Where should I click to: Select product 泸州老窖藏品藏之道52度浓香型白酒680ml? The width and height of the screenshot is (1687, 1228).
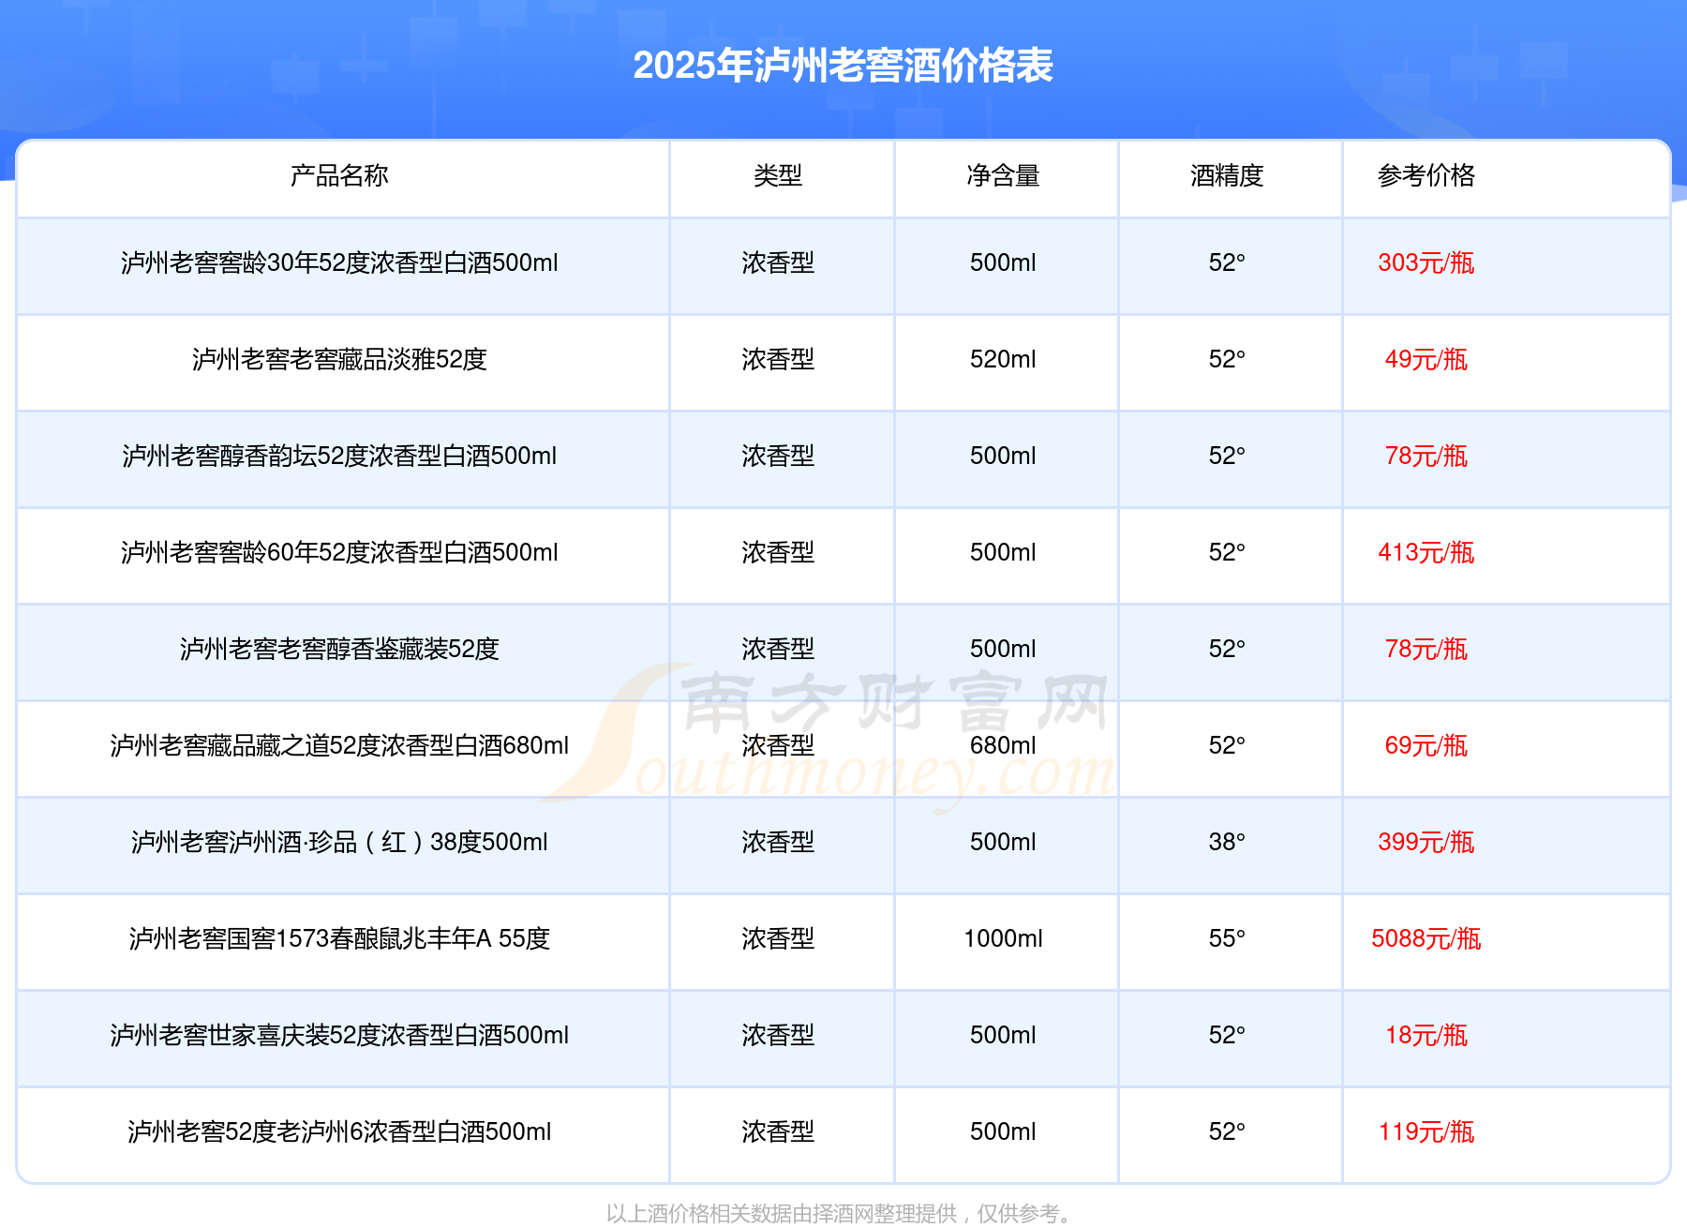339,745
